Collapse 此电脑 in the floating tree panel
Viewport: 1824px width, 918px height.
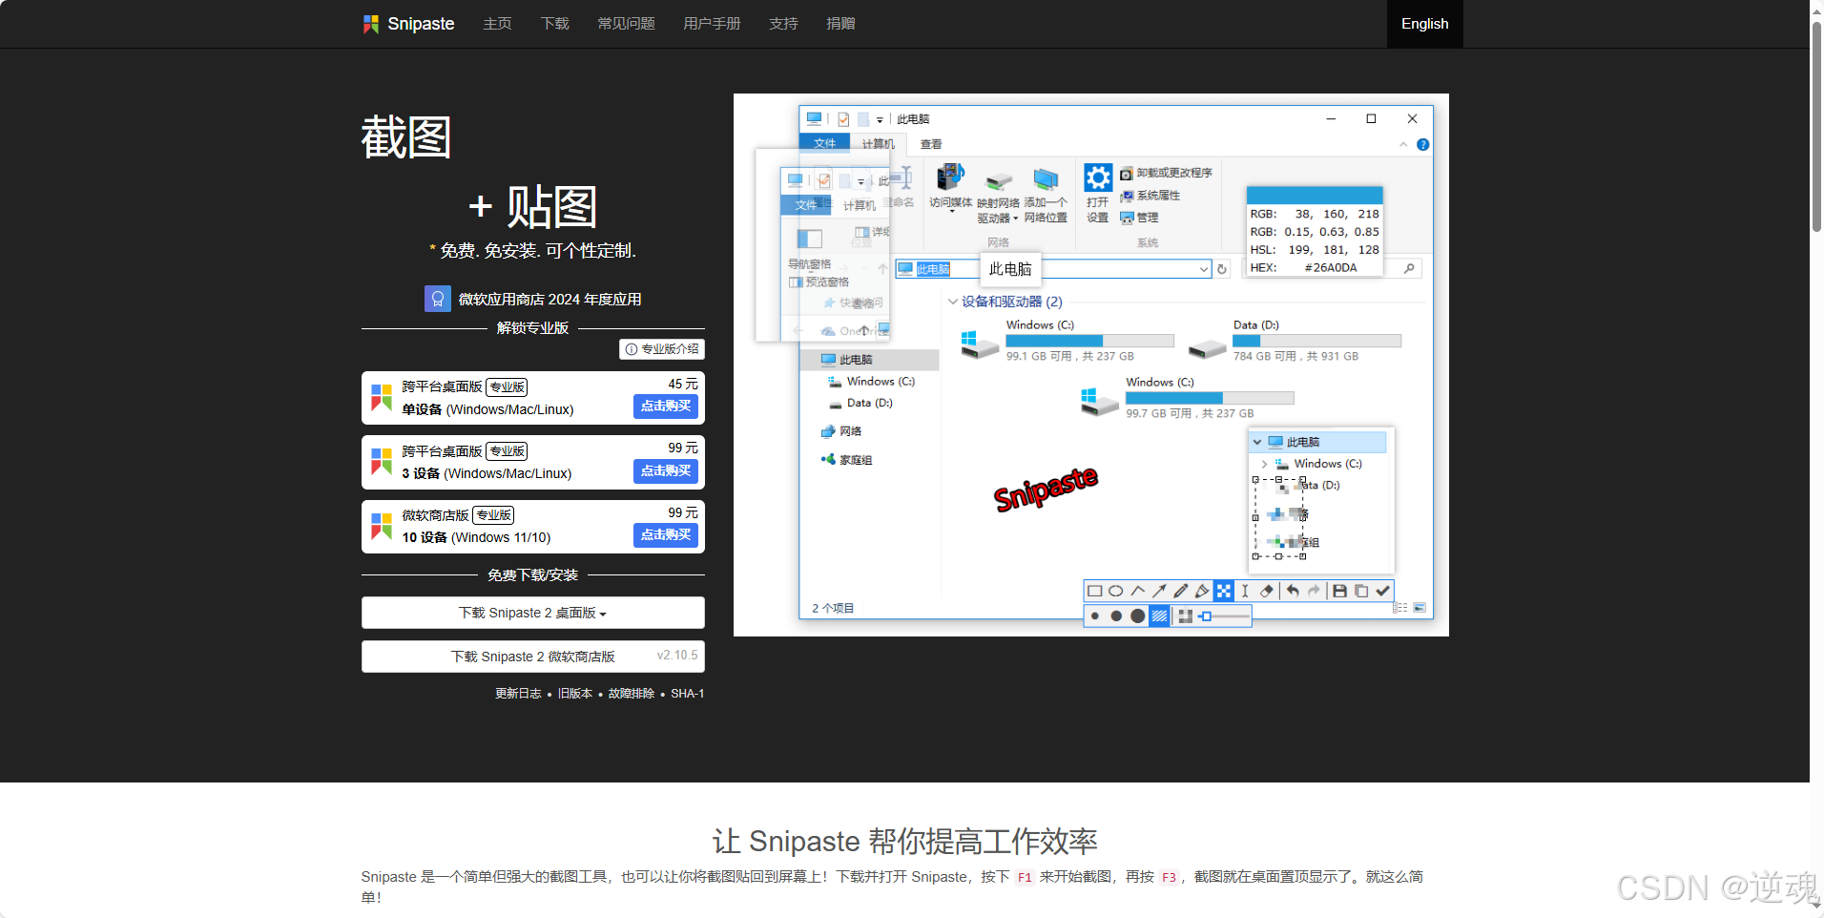[1257, 442]
